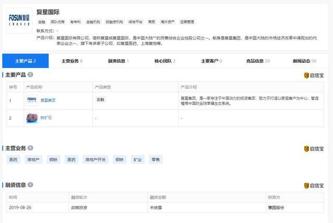Click the 商贸 tag

[x=151, y=22]
